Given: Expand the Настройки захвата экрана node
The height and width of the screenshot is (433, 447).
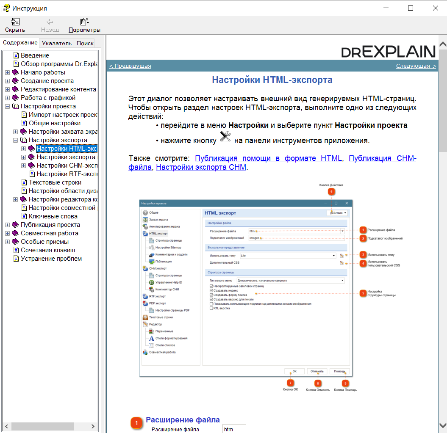Looking at the screenshot, I should [x=15, y=132].
